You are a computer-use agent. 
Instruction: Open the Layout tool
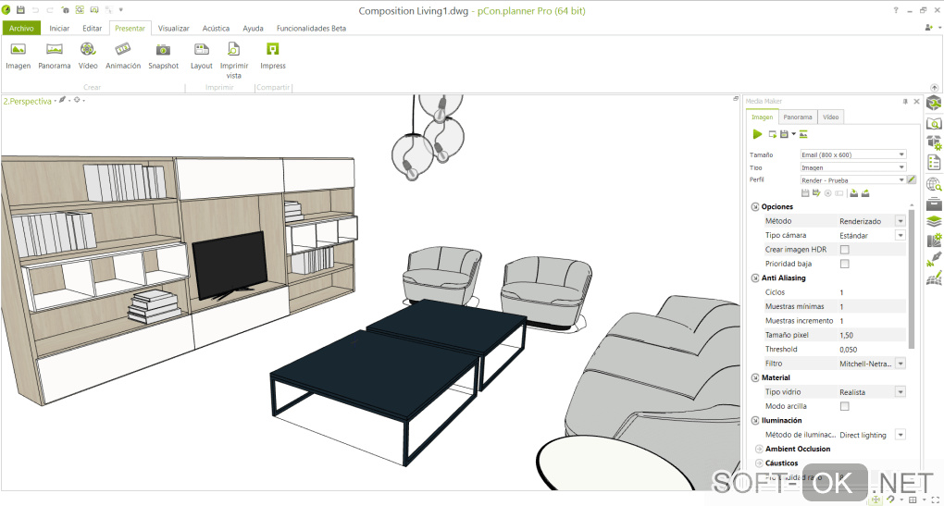coord(201,56)
